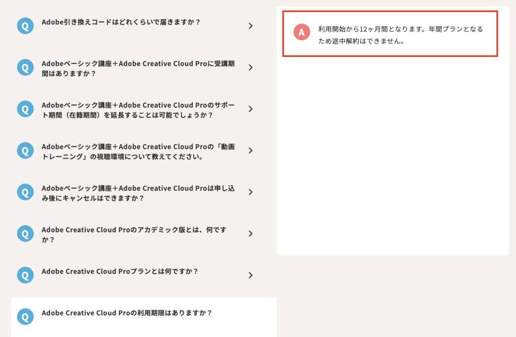Click the Q badge for the アカデミック版 question
516x337 pixels.
(x=25, y=233)
